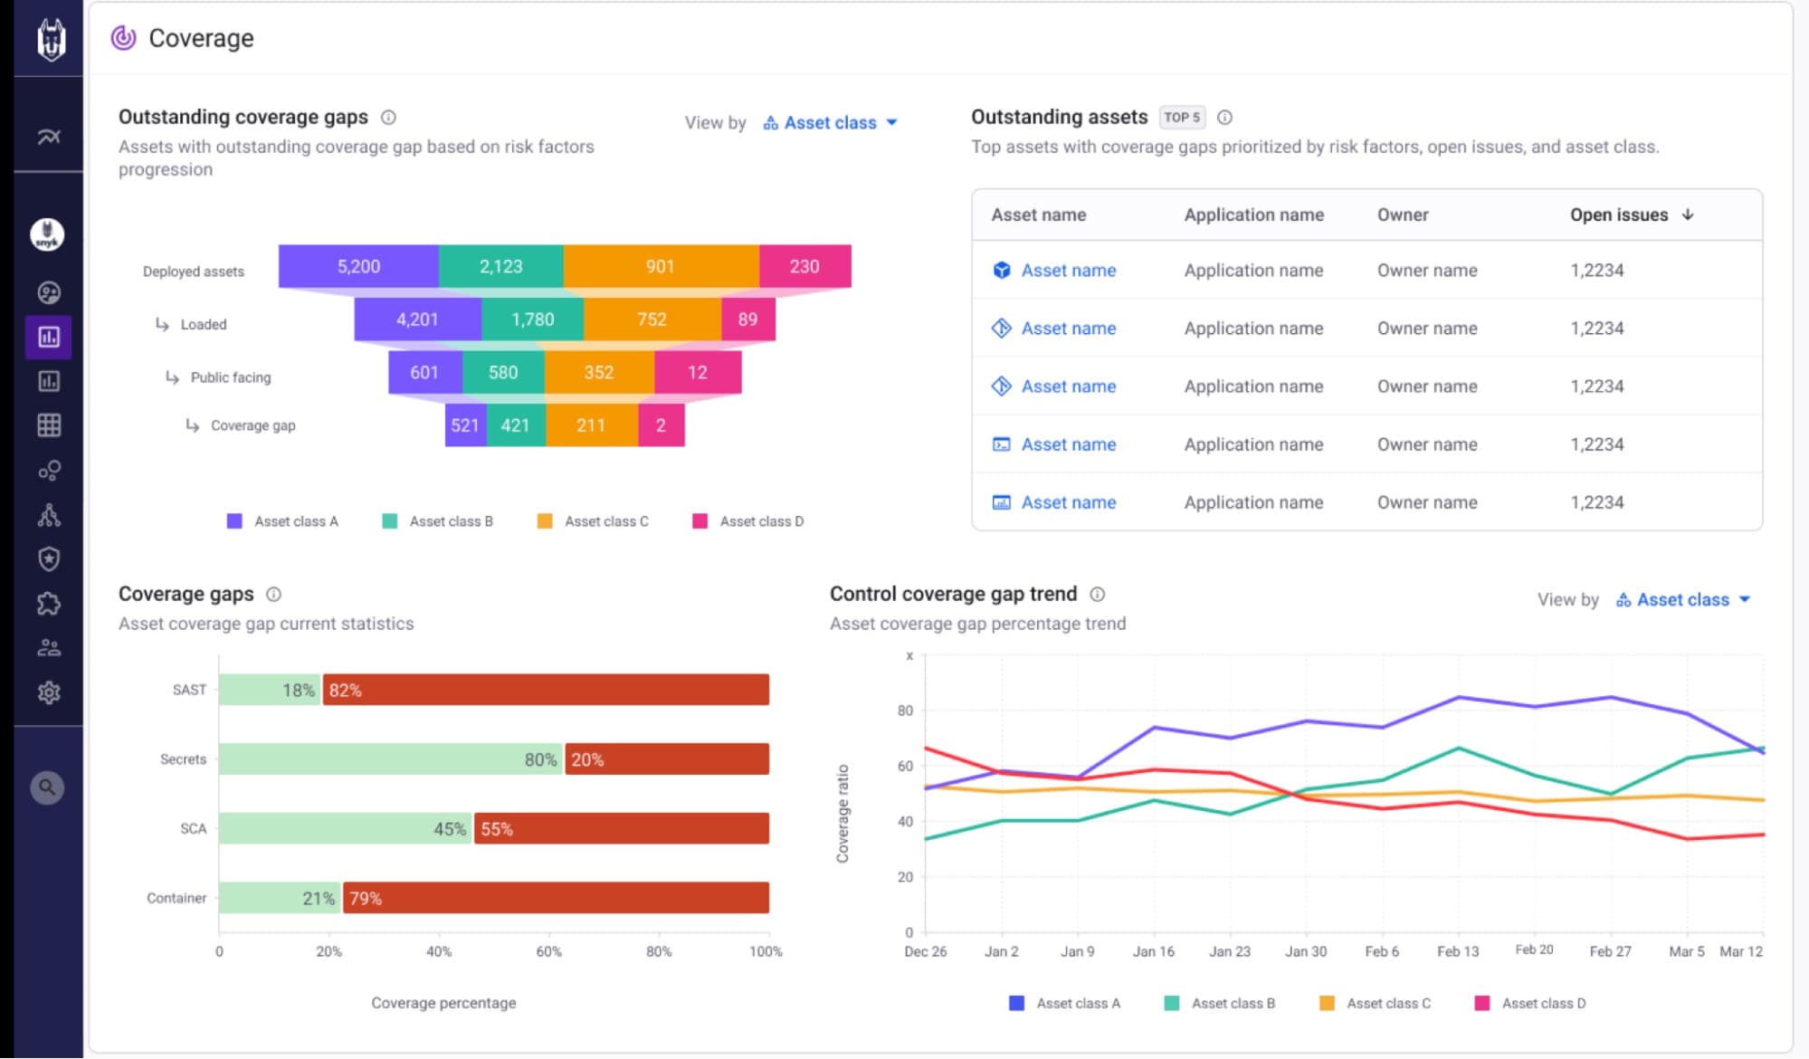Open the hierarchy tree sidebar icon
This screenshot has height=1059, width=1809.
[49, 515]
